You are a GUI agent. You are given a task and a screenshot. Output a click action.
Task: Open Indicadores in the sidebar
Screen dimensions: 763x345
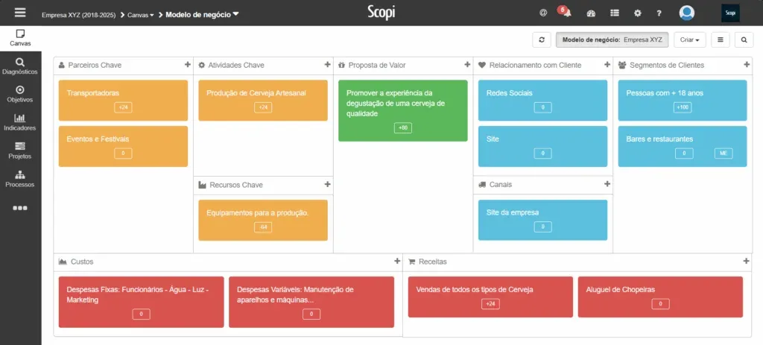[20, 123]
